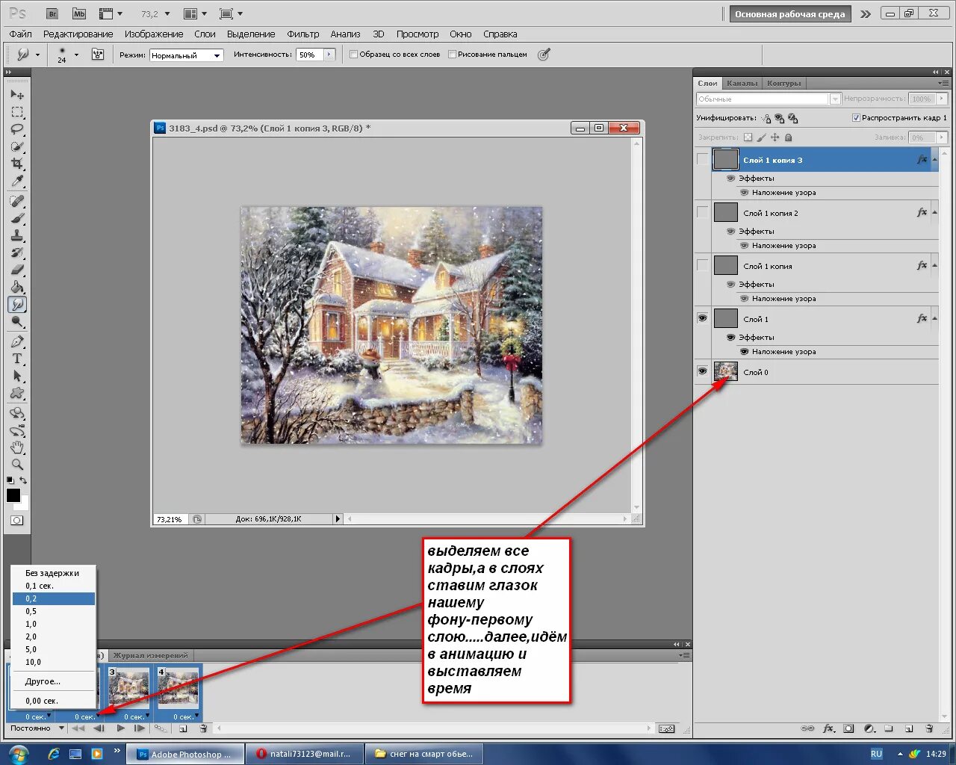Viewport: 956px width, 765px height.
Task: Delete layer using Layers panel trash
Action: tap(929, 728)
